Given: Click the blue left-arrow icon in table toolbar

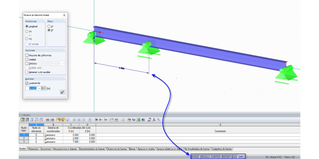Looking at the screenshot, I should point(47,120).
